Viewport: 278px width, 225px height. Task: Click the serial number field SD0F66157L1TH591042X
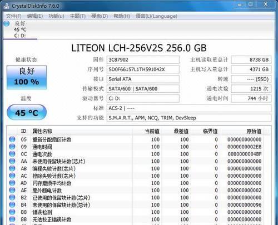click(x=143, y=69)
